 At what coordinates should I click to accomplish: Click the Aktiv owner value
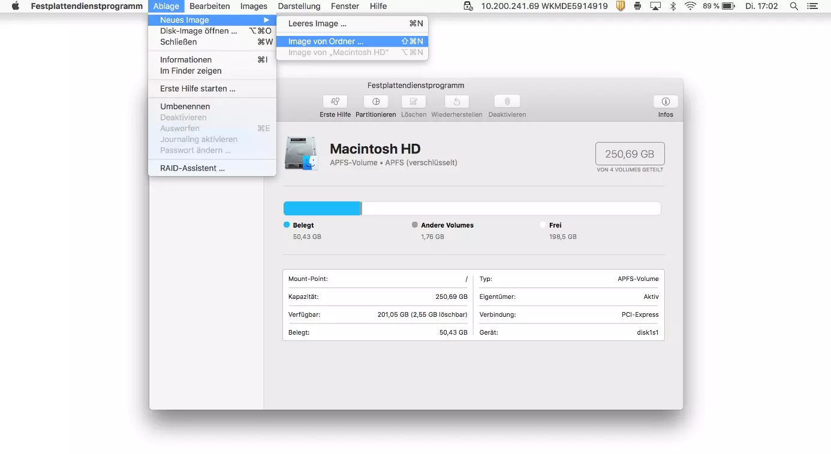pyautogui.click(x=651, y=296)
